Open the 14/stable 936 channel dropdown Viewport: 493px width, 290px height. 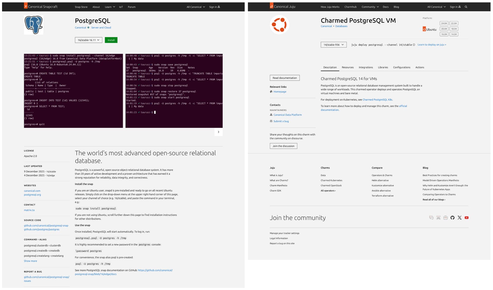click(334, 45)
